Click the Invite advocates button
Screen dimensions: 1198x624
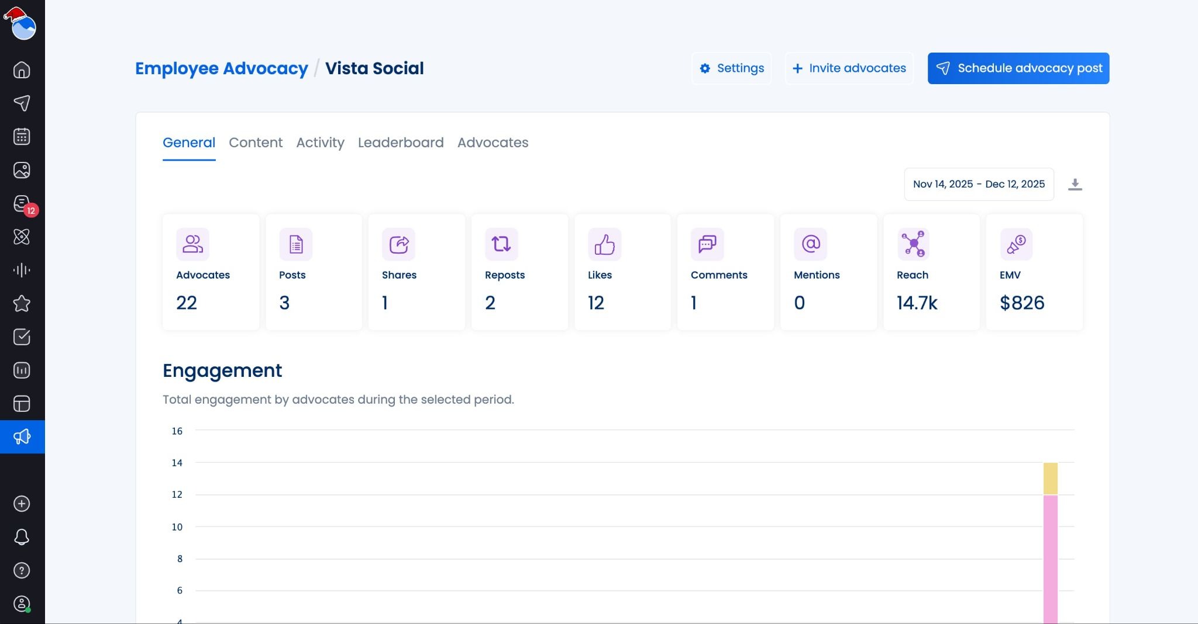click(849, 68)
